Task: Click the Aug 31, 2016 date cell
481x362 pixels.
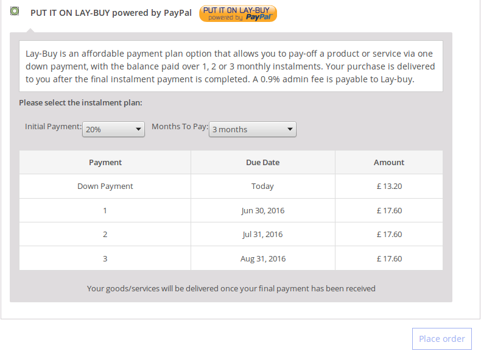Action: coord(263,258)
